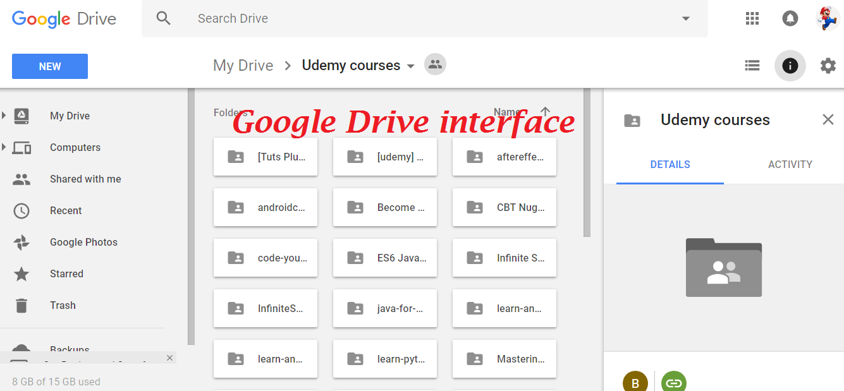Select the Details tab
The image size is (844, 391).
tap(670, 164)
